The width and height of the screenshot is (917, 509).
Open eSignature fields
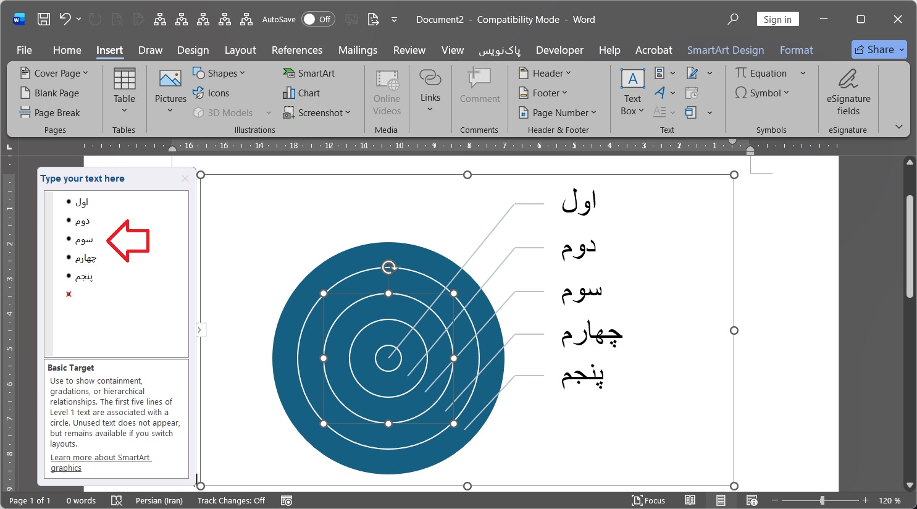coord(848,92)
